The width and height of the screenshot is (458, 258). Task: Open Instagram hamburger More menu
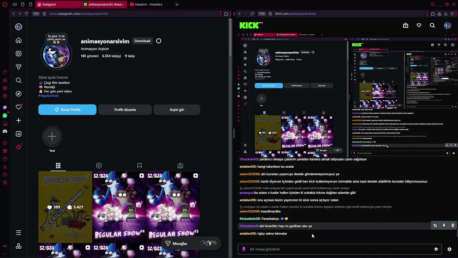19,233
